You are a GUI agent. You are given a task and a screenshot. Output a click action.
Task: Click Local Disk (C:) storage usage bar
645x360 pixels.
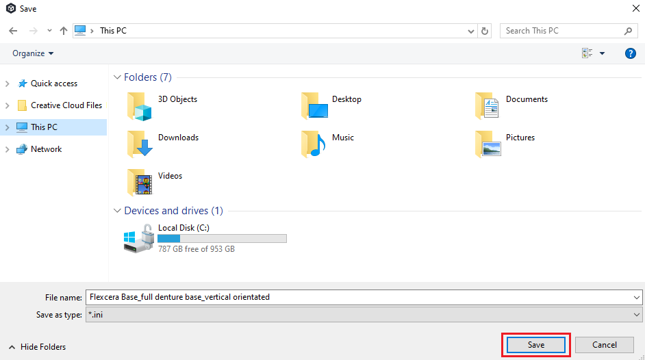(222, 238)
